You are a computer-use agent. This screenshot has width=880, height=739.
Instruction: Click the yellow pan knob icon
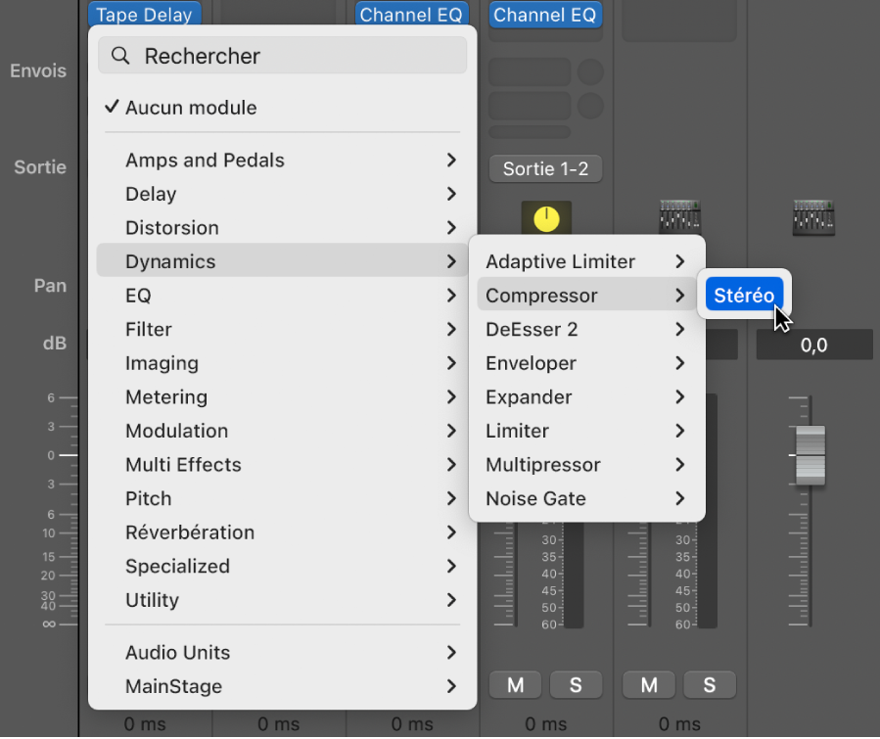tap(545, 217)
